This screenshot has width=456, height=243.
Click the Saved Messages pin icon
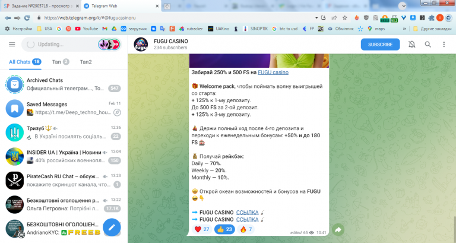click(117, 112)
